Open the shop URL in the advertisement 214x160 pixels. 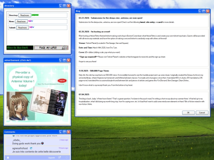[x=51, y=84]
